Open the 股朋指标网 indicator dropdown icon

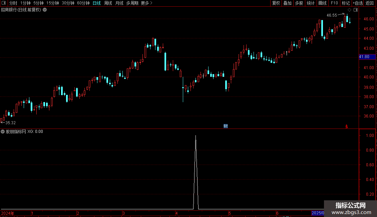click(3, 132)
